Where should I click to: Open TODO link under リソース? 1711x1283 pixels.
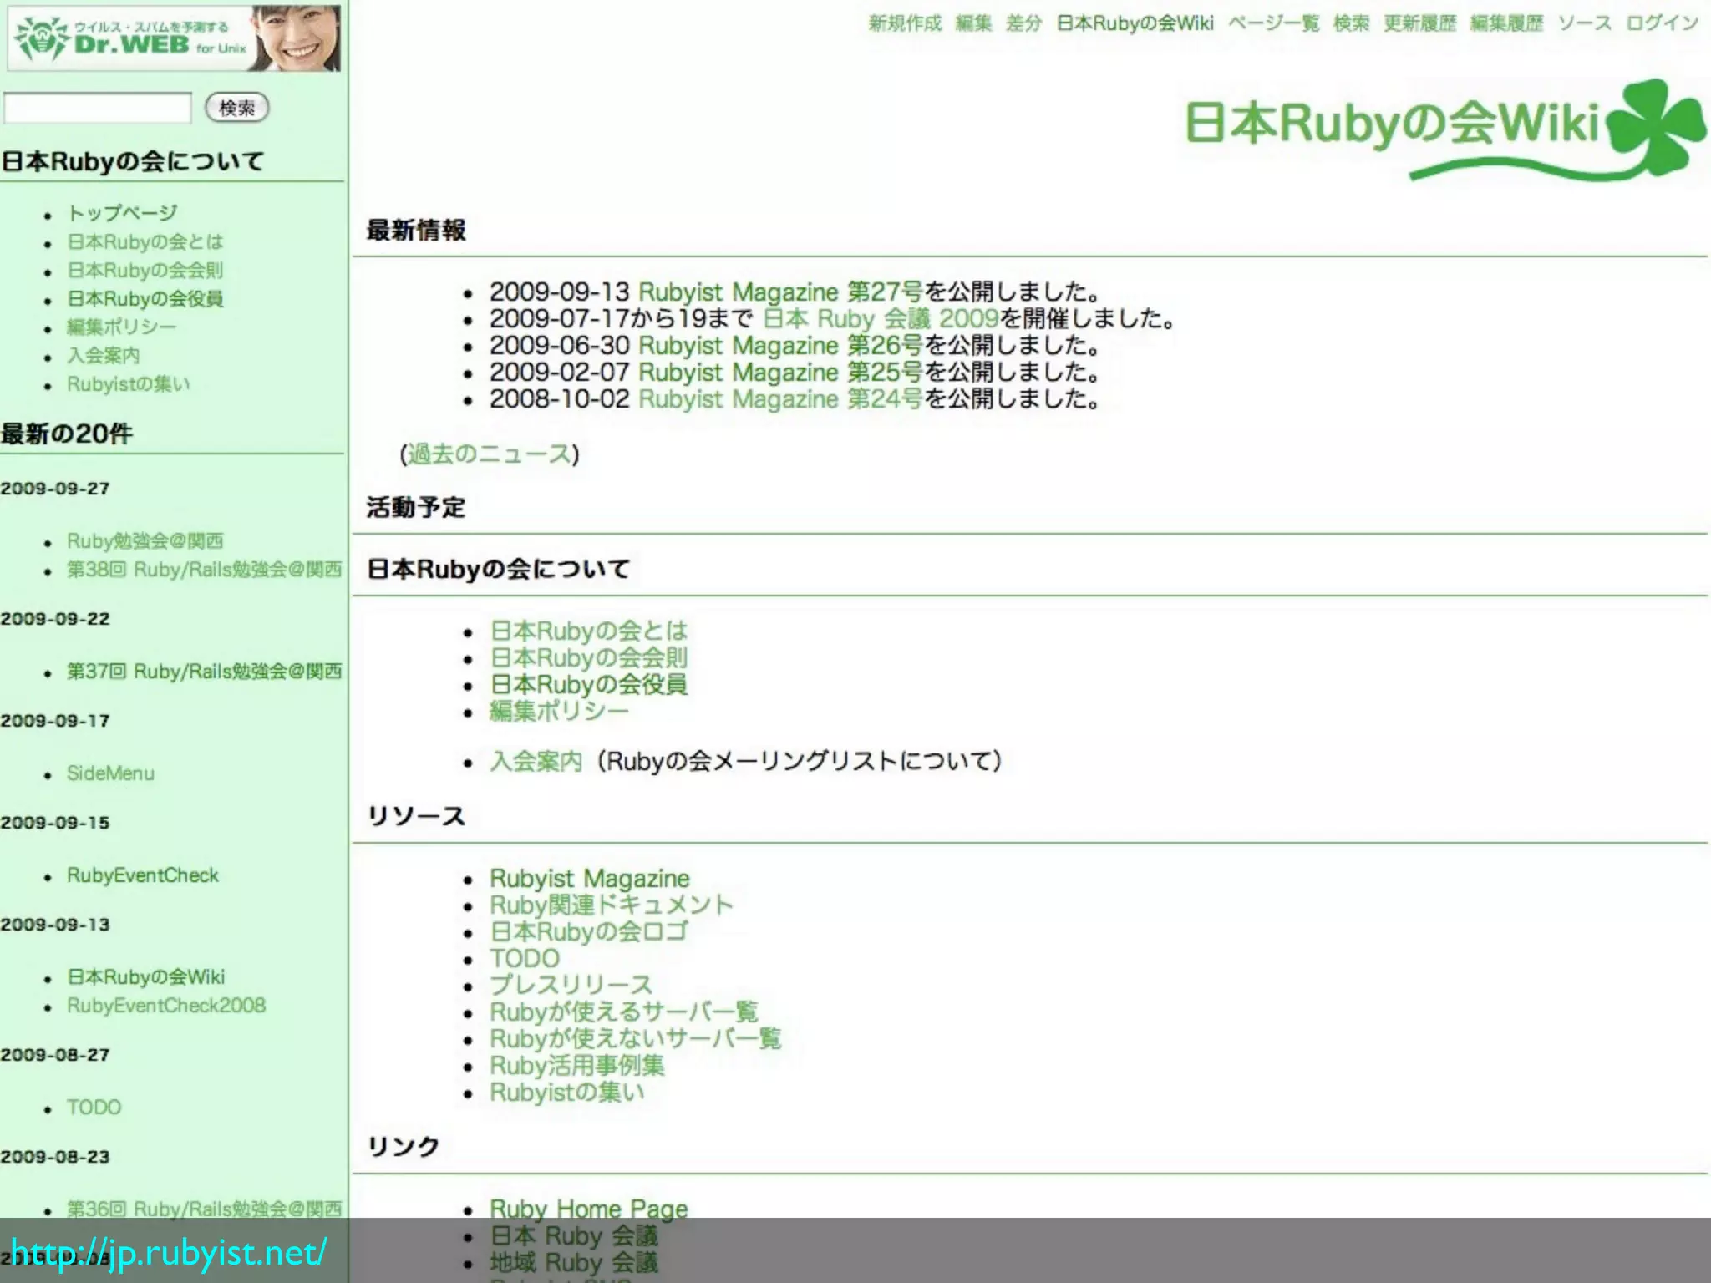coord(525,958)
